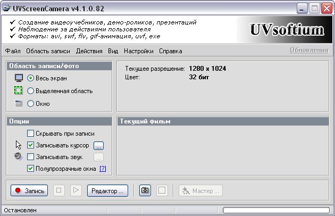Click the "[?]" help link for transparent windows
This screenshot has height=216, width=335.
pos(103,169)
